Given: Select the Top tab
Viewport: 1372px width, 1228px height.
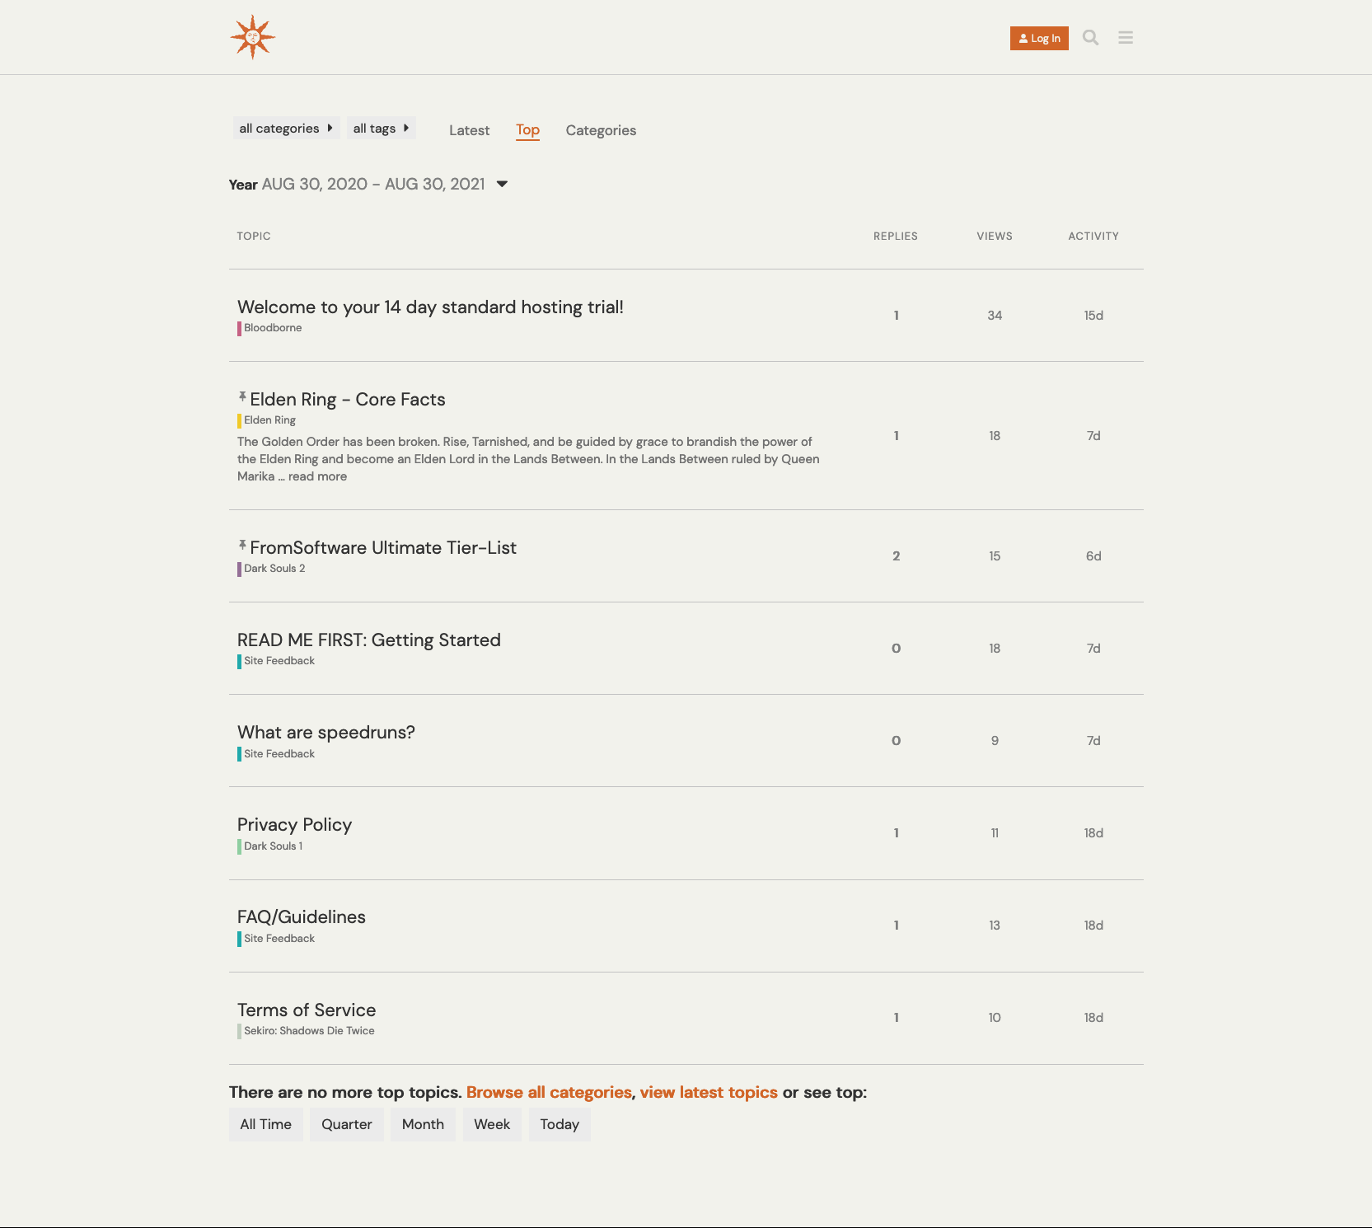Looking at the screenshot, I should (x=527, y=130).
